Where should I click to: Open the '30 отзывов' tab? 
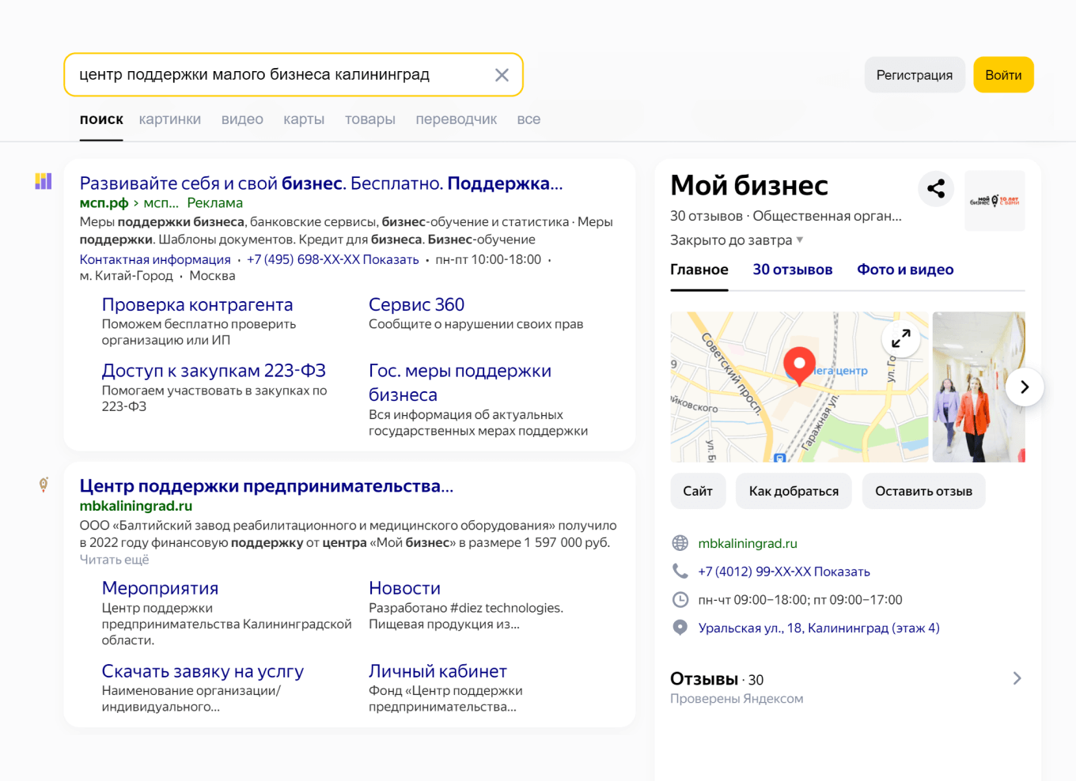pyautogui.click(x=792, y=270)
